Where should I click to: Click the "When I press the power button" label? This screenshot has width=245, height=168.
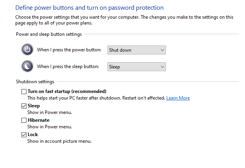pyautogui.click(x=69, y=50)
